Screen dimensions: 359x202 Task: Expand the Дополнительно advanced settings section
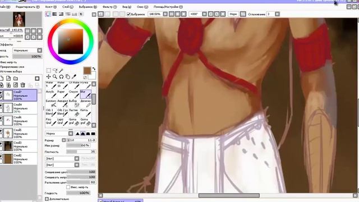[x=47, y=199]
